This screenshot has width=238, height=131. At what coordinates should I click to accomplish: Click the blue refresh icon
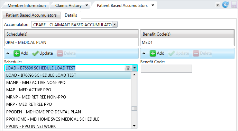(x=225, y=5)
